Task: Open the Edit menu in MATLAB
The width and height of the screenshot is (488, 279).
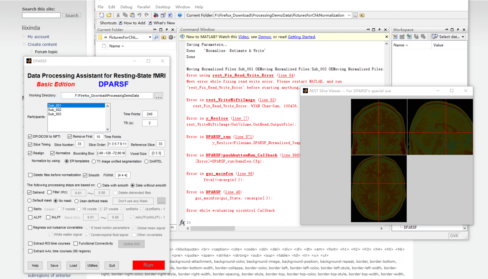Action: (x=112, y=7)
